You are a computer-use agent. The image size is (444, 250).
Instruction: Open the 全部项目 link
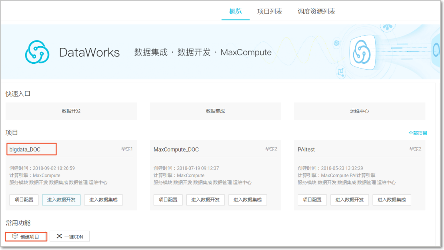[417, 133]
